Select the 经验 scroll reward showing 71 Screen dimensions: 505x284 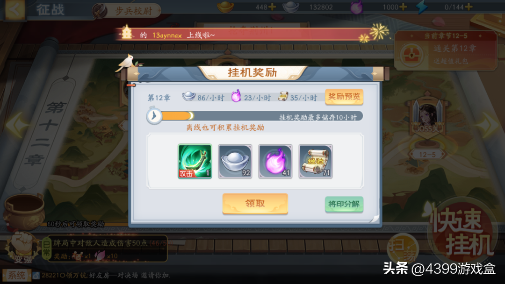(x=316, y=161)
